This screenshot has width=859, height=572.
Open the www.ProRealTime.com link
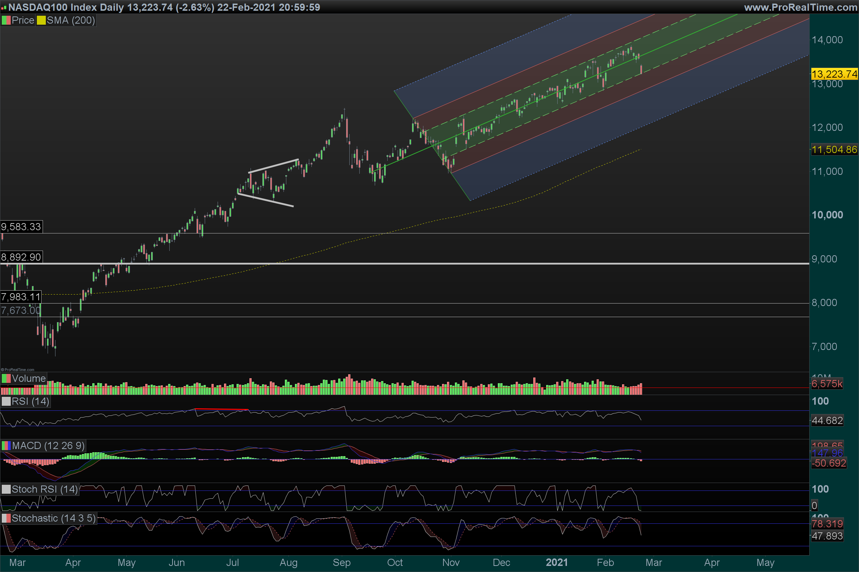click(800, 7)
